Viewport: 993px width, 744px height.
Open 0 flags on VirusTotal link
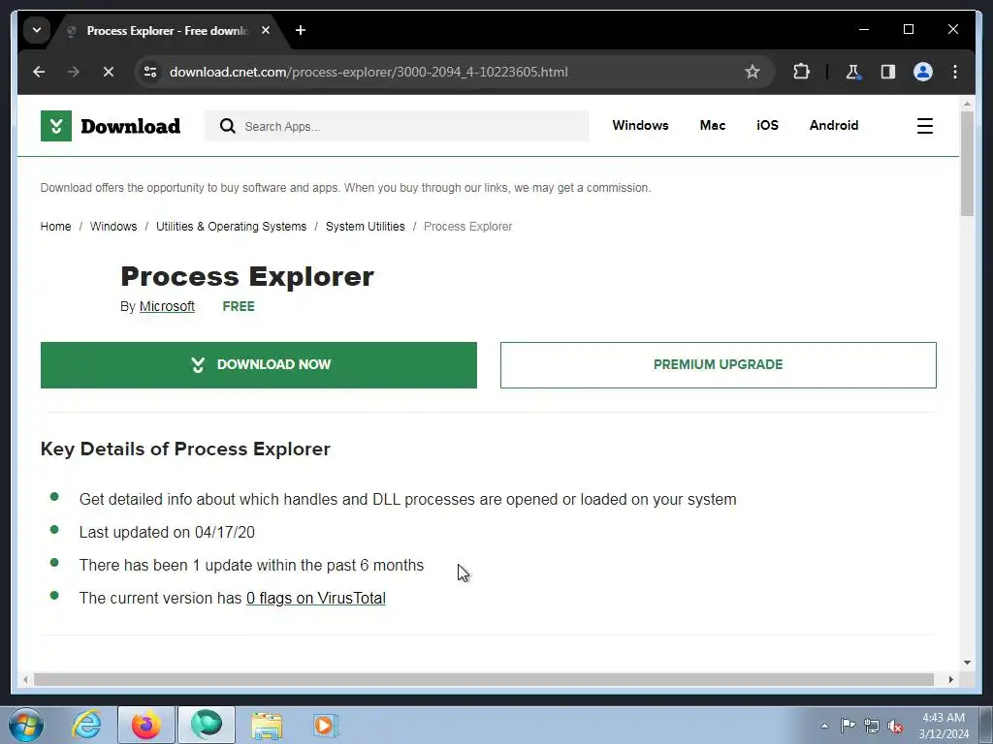click(x=315, y=598)
